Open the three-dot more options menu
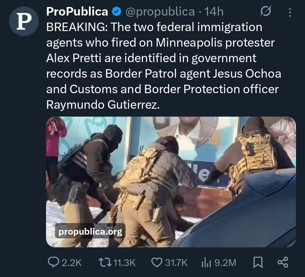 pos(290,12)
